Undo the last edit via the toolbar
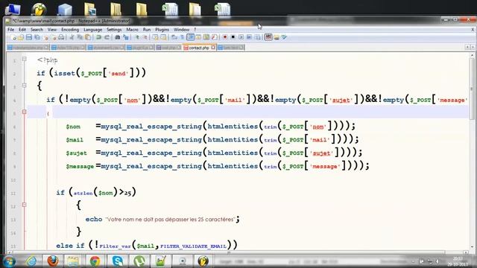Image resolution: width=477 pixels, height=268 pixels. coord(98,37)
